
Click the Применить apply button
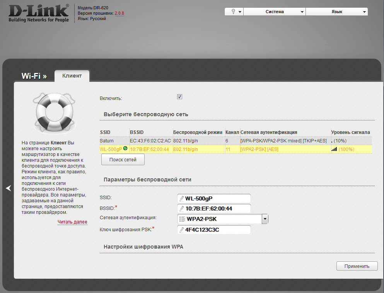357,266
